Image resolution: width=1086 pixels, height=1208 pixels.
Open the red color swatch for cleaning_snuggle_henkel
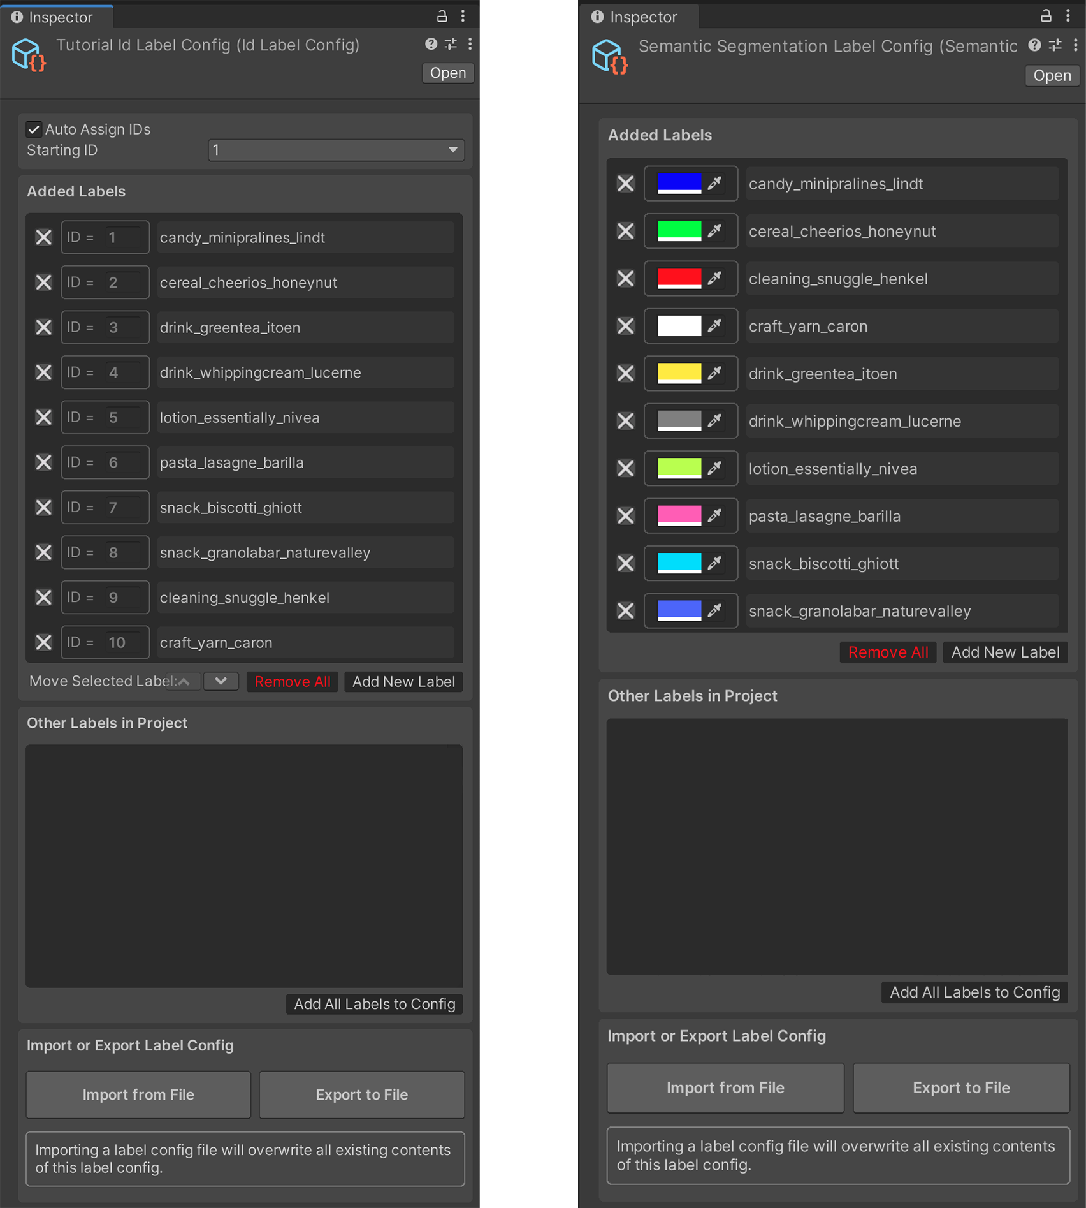point(679,278)
